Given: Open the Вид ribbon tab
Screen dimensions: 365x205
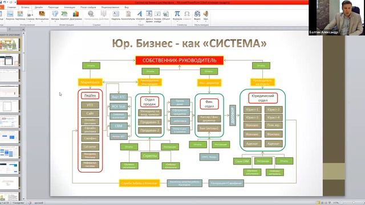Looking at the screenshot, I should (127, 7).
